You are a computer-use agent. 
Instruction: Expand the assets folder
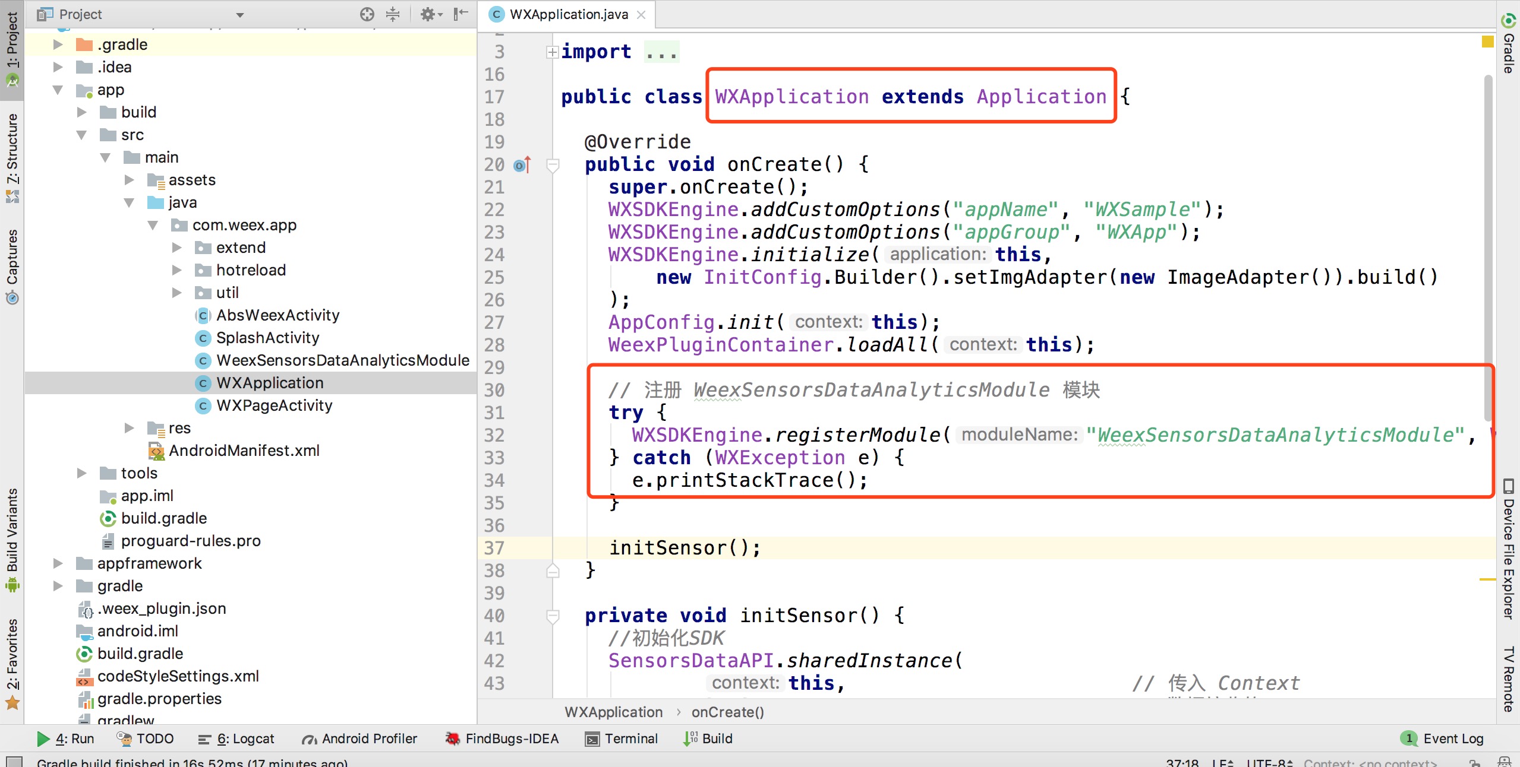[x=129, y=180]
